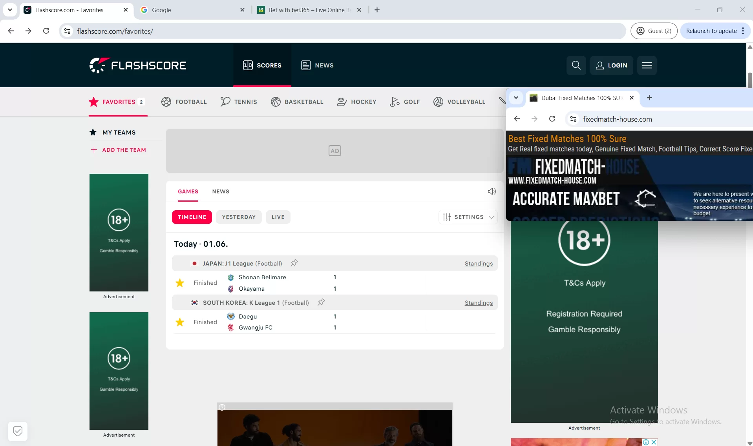Click the Flashscore logo
This screenshot has width=753, height=446.
point(138,65)
